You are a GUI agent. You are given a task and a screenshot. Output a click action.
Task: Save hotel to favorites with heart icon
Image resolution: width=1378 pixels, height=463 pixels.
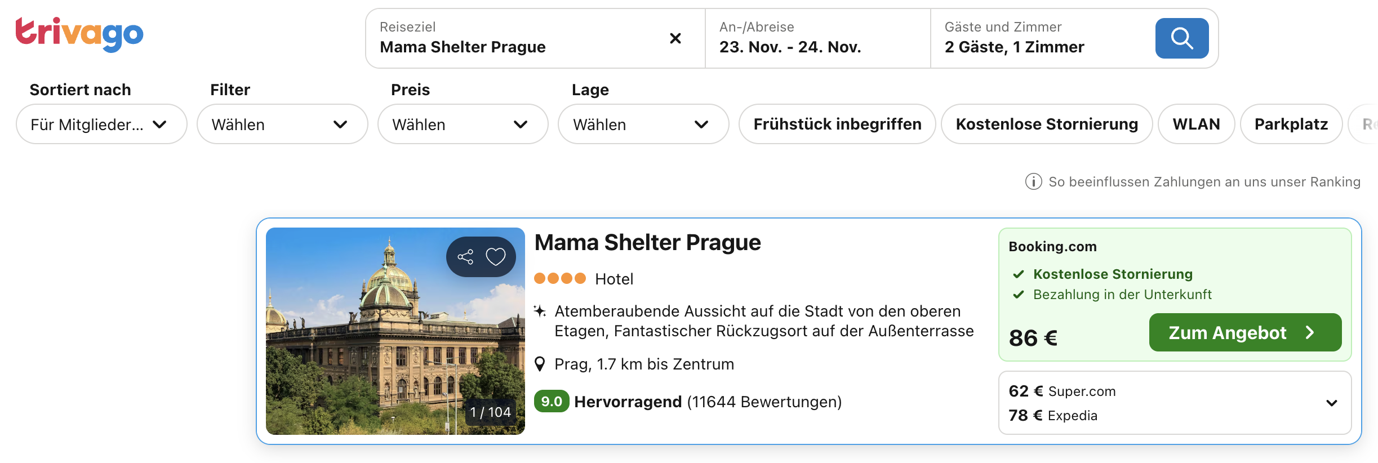coord(496,257)
